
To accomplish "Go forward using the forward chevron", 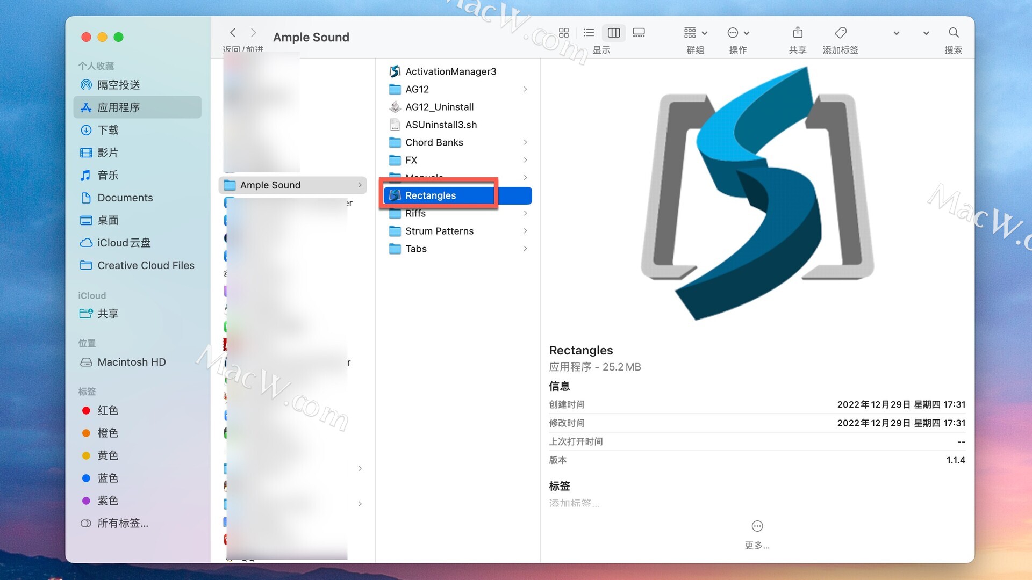I will (x=254, y=33).
